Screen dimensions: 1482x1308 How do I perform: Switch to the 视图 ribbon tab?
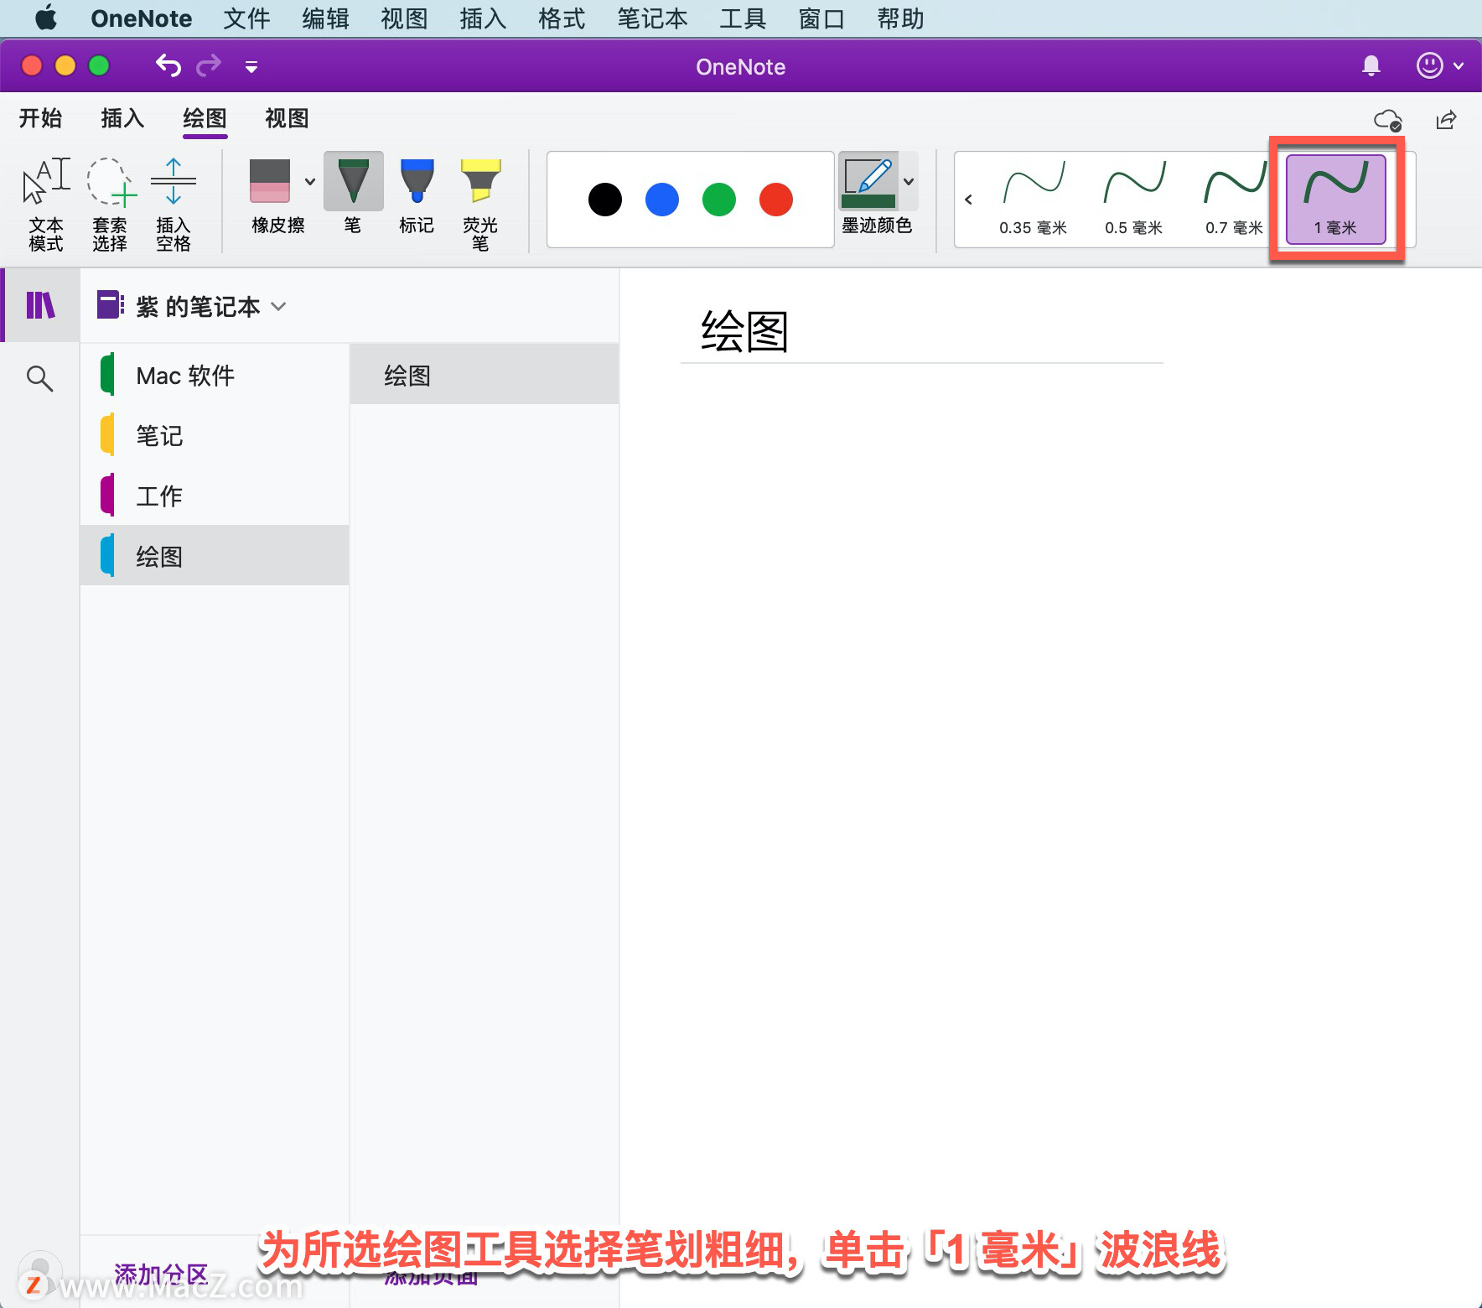point(287,118)
